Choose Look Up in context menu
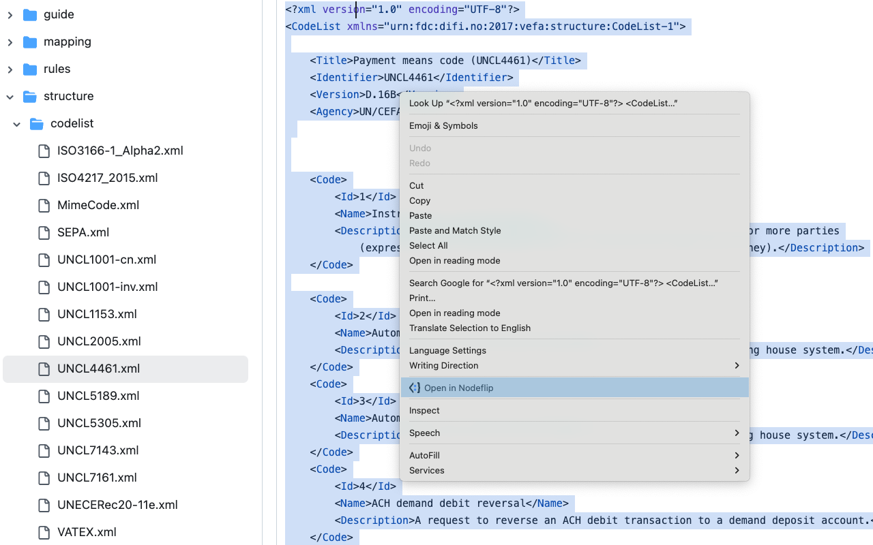This screenshot has height=545, width=873. [x=575, y=103]
